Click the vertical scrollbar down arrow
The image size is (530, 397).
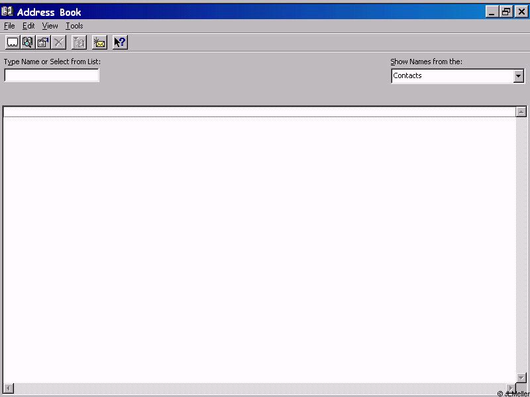click(521, 378)
